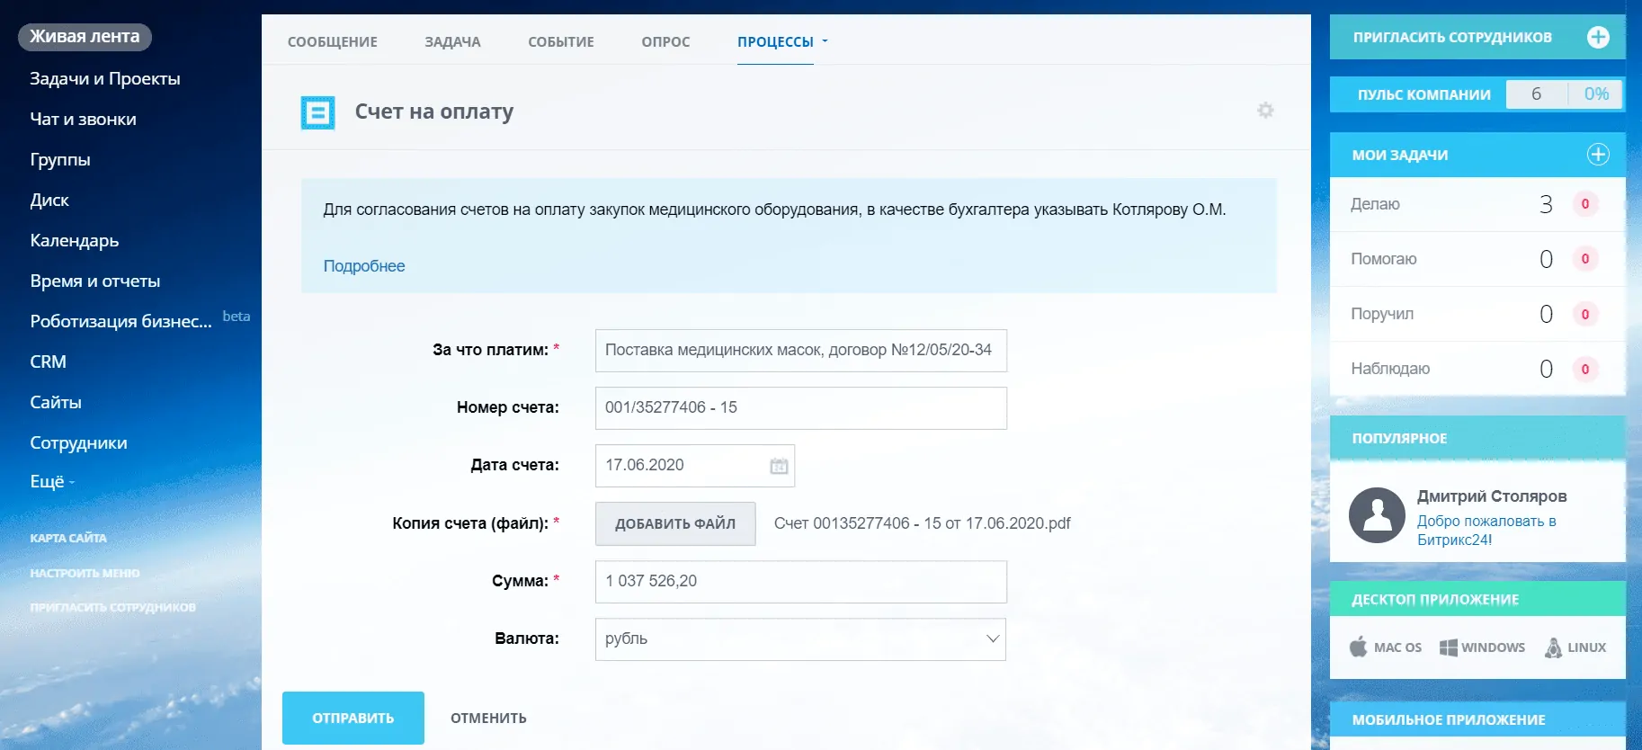Click the gear settings icon beside form title
1642x750 pixels.
point(1265,111)
